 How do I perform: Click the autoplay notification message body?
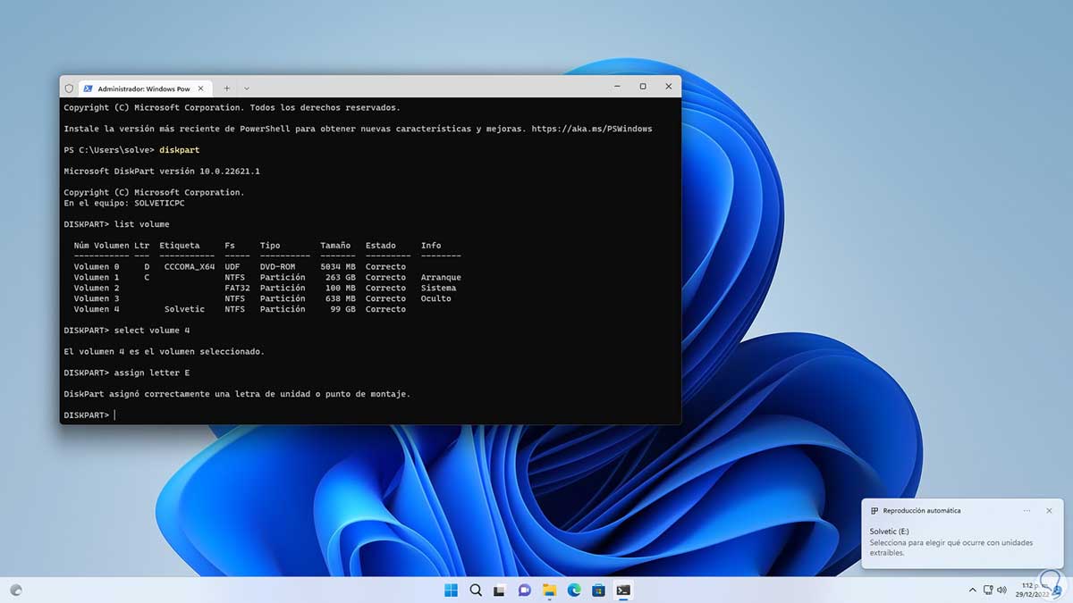[x=951, y=548]
